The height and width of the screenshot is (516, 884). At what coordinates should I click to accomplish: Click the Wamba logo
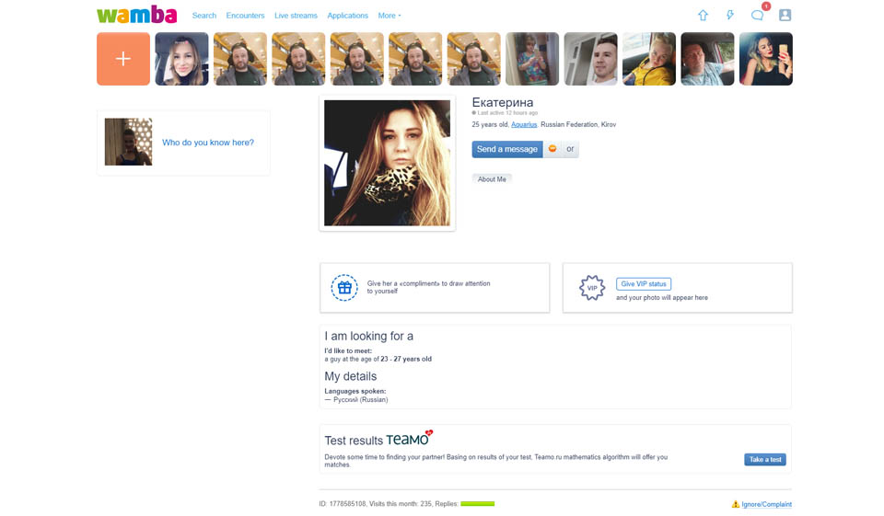click(136, 15)
